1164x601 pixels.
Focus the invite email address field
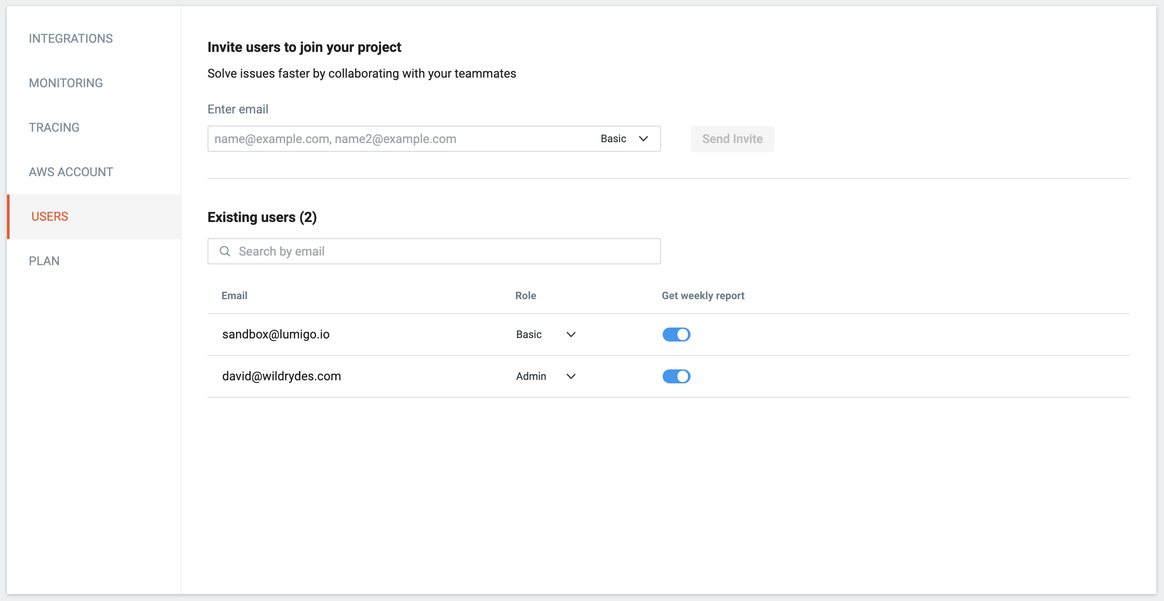[x=398, y=139]
